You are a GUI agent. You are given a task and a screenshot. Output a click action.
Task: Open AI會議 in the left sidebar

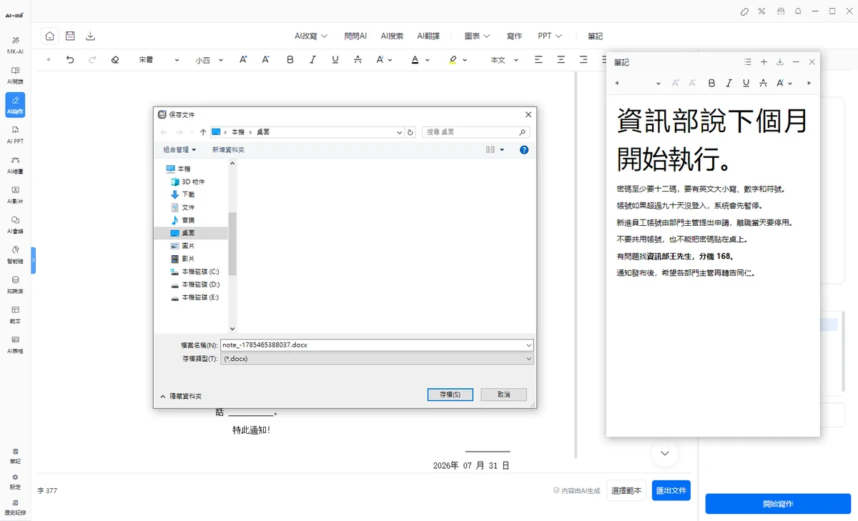(15, 225)
